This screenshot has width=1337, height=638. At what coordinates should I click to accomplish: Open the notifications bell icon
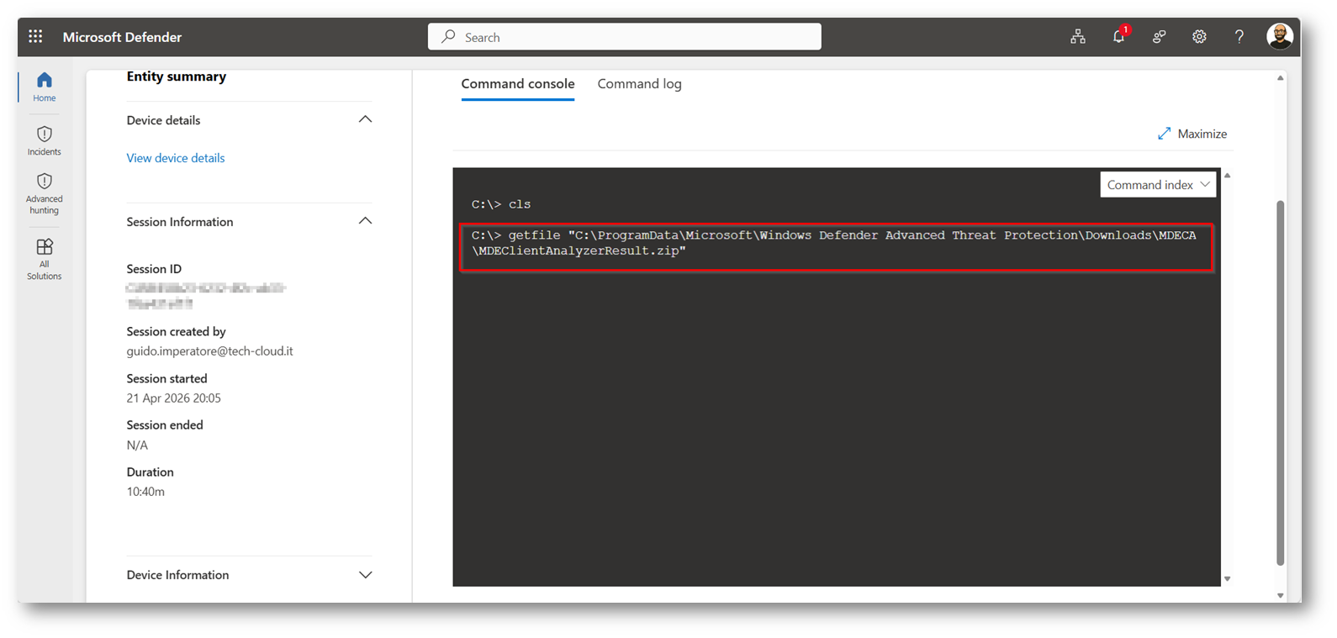tap(1119, 36)
